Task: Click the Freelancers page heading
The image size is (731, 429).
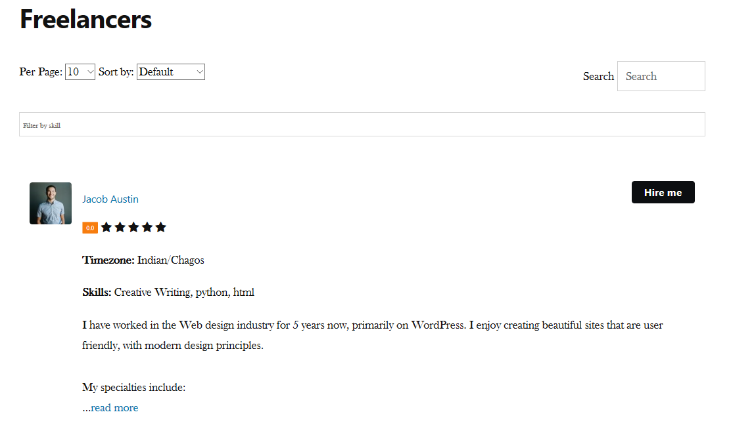Action: coord(86,20)
